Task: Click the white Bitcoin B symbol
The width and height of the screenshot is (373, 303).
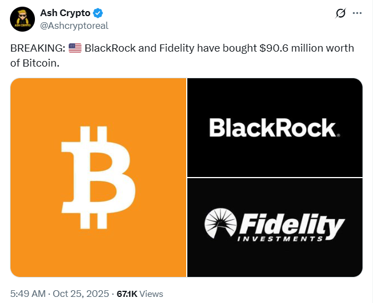Action: tap(98, 177)
